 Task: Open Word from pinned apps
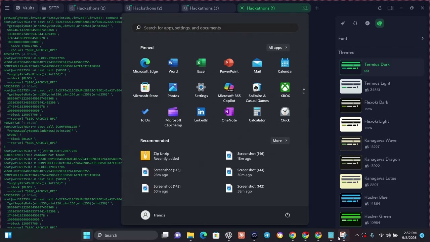(x=173, y=66)
